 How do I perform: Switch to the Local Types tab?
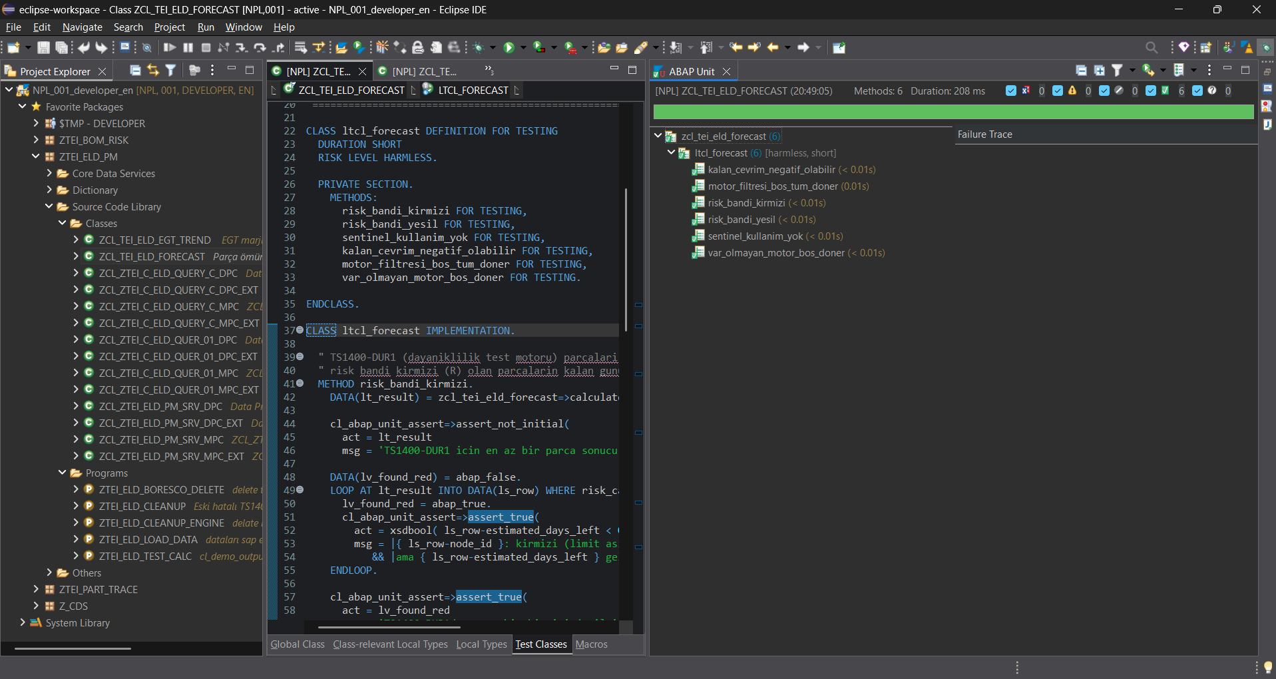coord(481,644)
